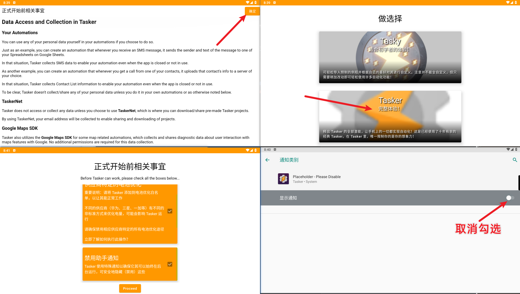Viewport: 520px width, 294px height.
Task: Click the 通知类别 toolbar title
Action: pos(289,160)
